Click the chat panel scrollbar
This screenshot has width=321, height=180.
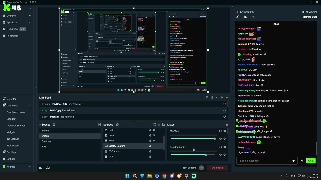[316, 148]
